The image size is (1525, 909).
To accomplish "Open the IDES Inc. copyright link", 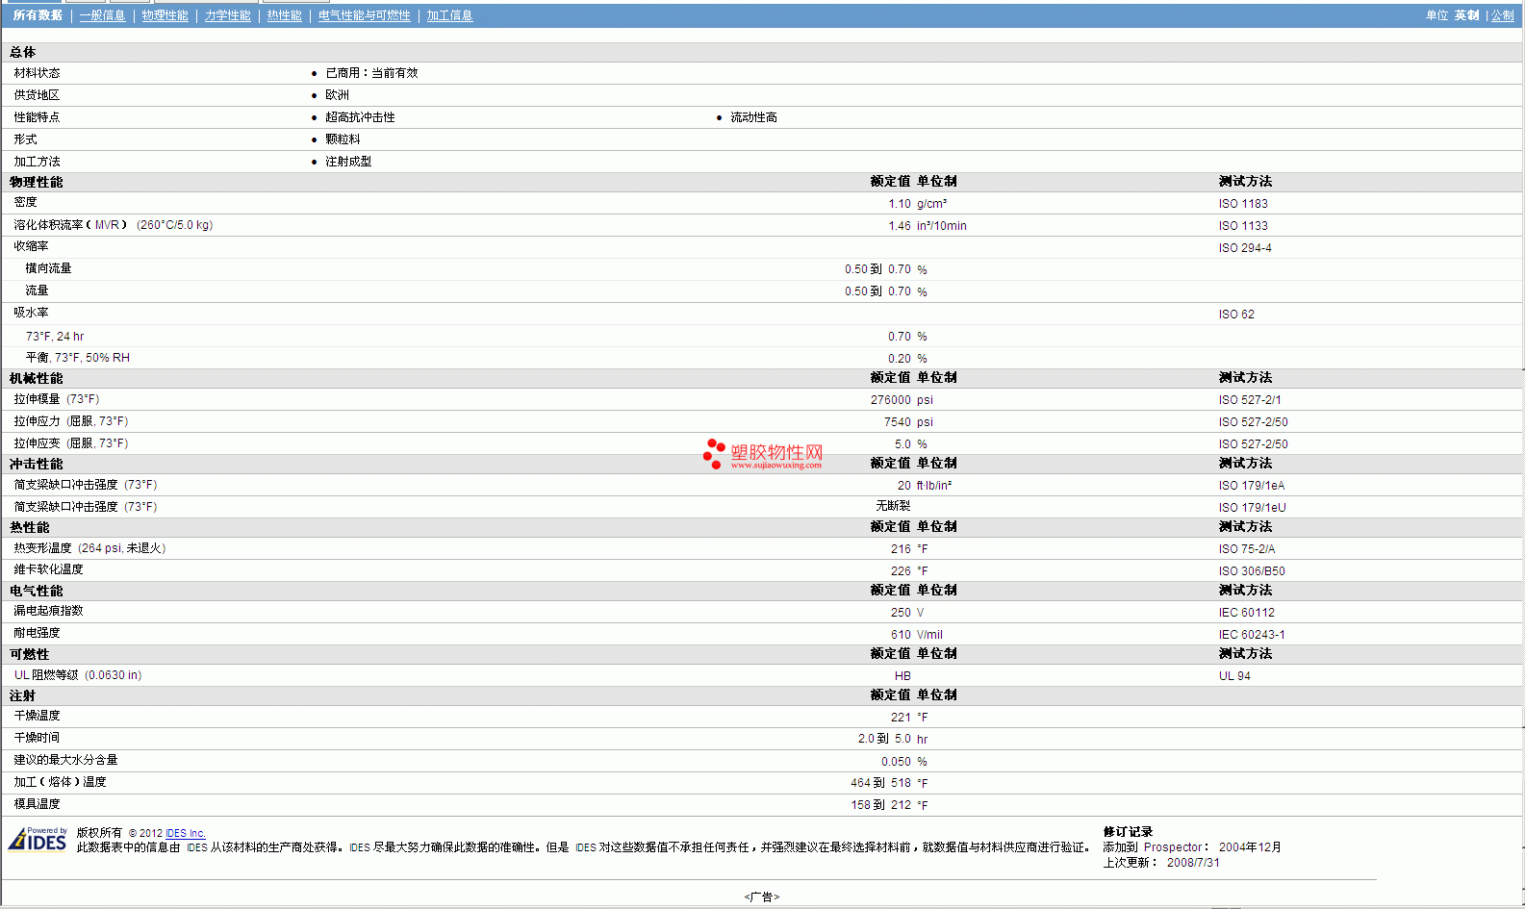I will [185, 833].
